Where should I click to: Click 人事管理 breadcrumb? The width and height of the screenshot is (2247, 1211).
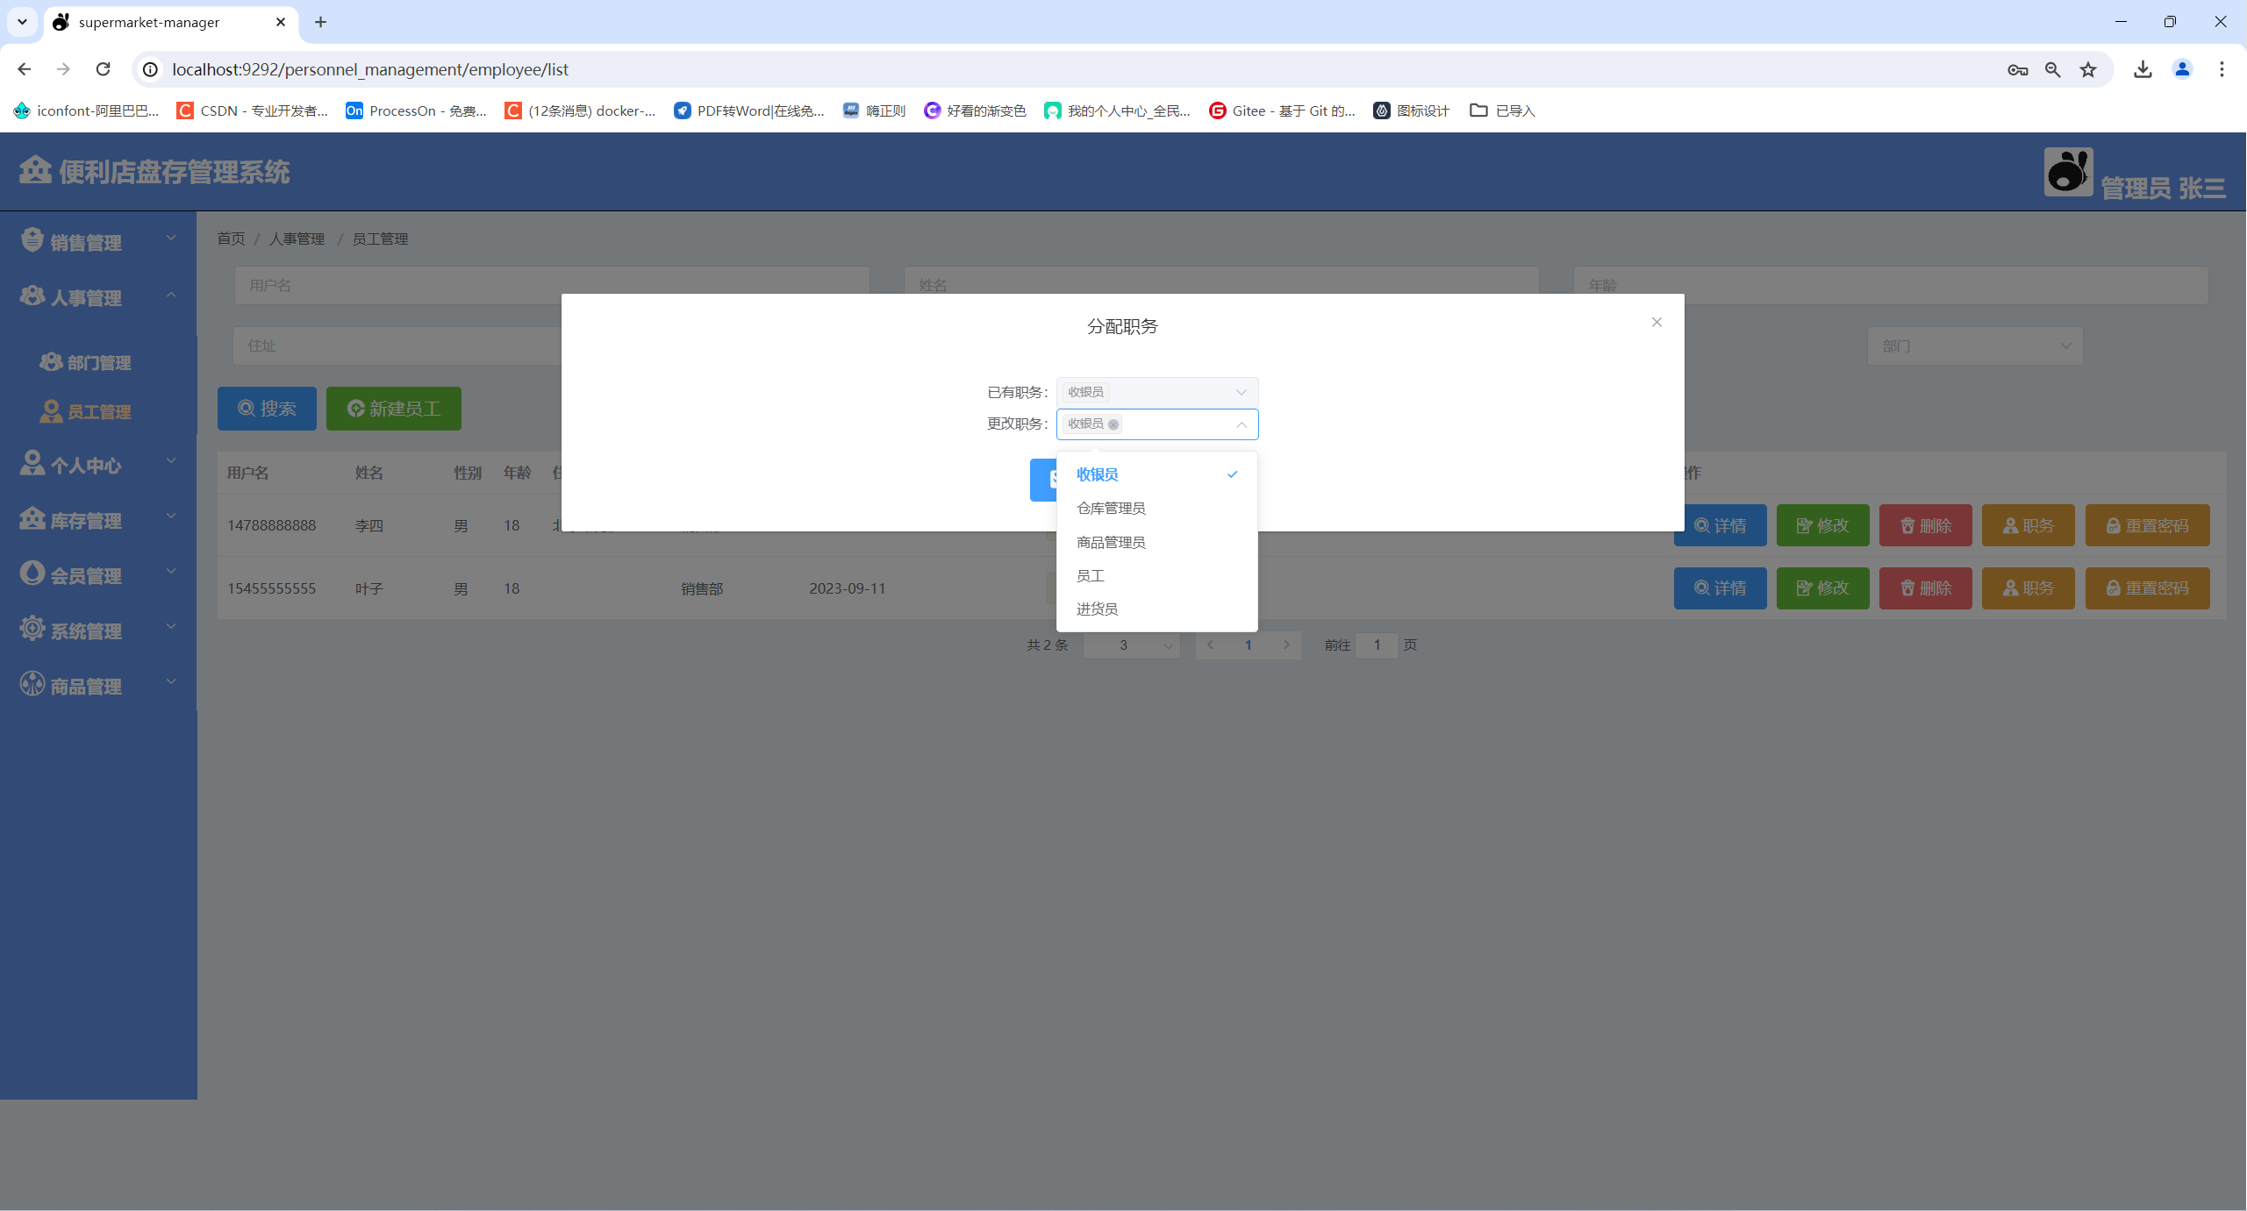point(297,239)
